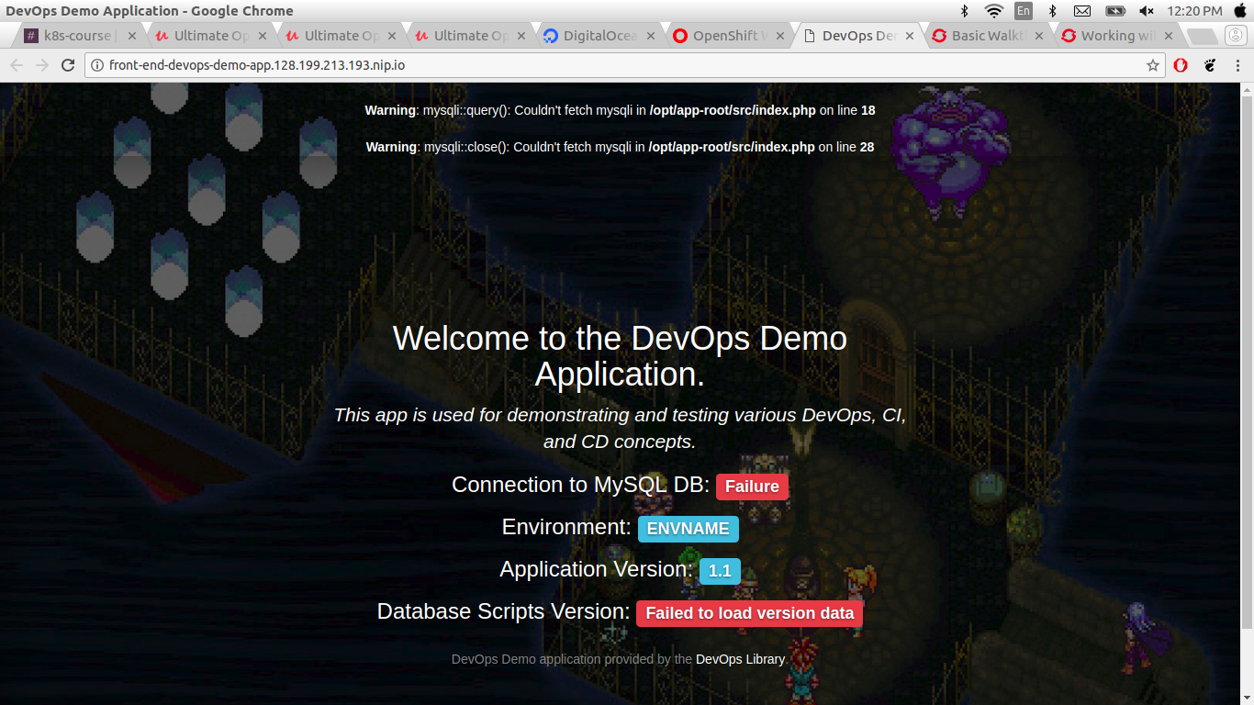
Task: Click the Bluetooth icon beside the mail icon
Action: [x=1052, y=11]
